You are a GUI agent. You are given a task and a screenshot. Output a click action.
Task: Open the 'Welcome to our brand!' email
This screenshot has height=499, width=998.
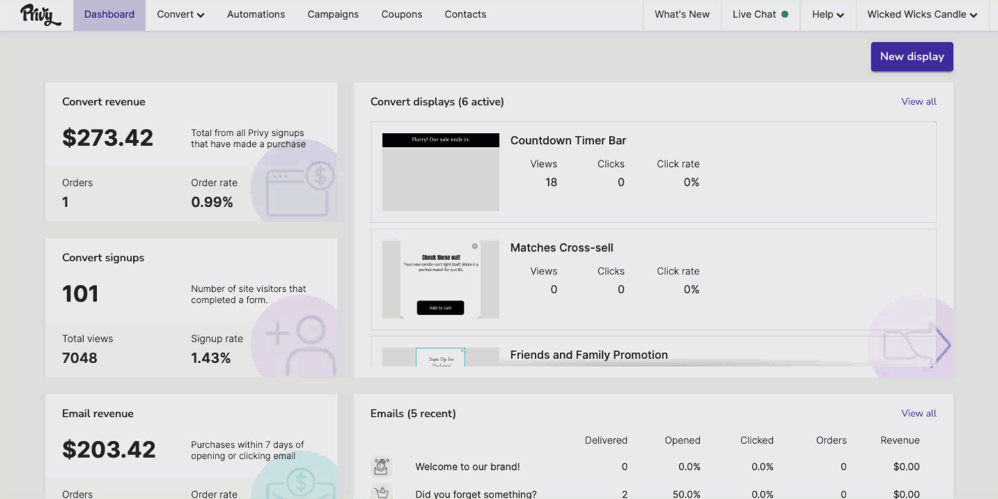(x=467, y=466)
